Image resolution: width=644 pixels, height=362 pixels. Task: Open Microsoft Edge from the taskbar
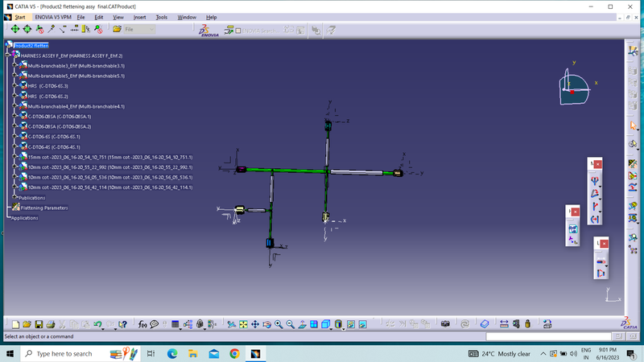pos(172,354)
